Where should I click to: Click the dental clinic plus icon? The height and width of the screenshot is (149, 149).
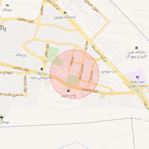[42, 69]
